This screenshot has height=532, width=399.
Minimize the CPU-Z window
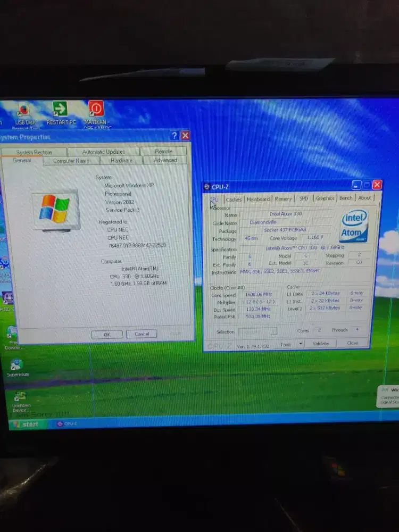[x=356, y=185]
